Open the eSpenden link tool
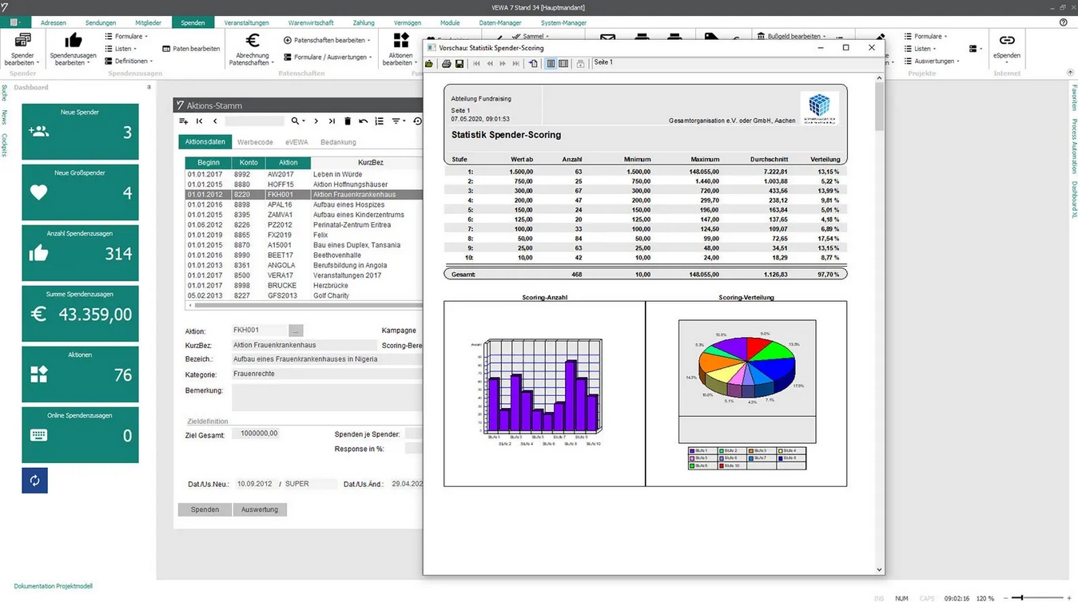 (x=1006, y=49)
